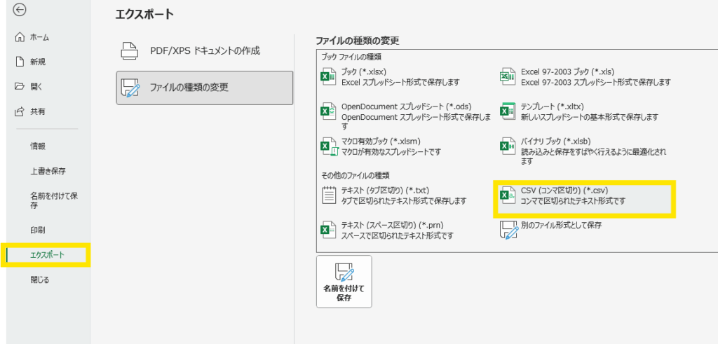Click the large 名前を付けて保存 button

point(344,282)
